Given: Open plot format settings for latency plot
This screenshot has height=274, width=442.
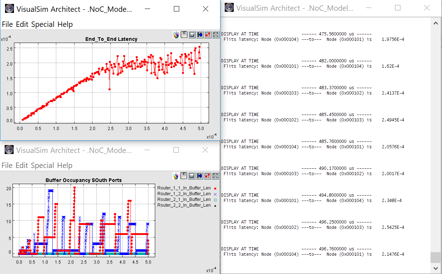Looking at the screenshot, I should (208, 35).
